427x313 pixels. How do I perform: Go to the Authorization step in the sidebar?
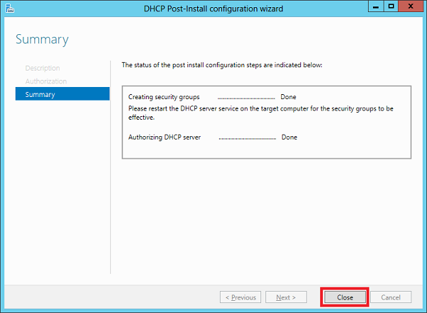pos(46,81)
